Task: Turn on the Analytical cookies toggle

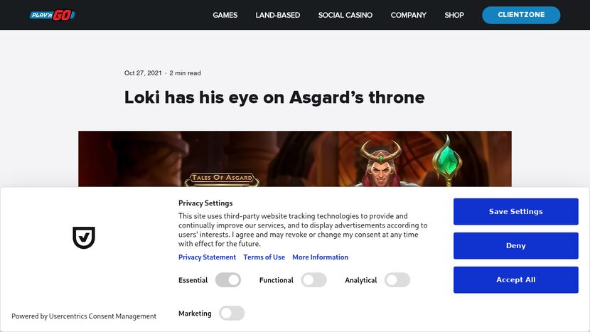Action: (x=397, y=280)
